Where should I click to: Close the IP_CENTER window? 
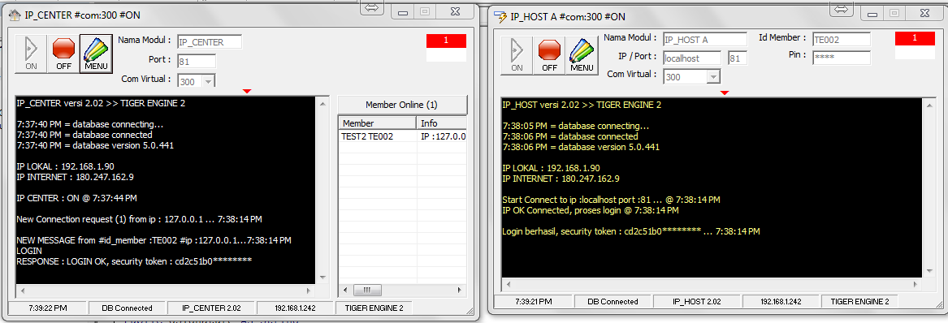point(454,12)
